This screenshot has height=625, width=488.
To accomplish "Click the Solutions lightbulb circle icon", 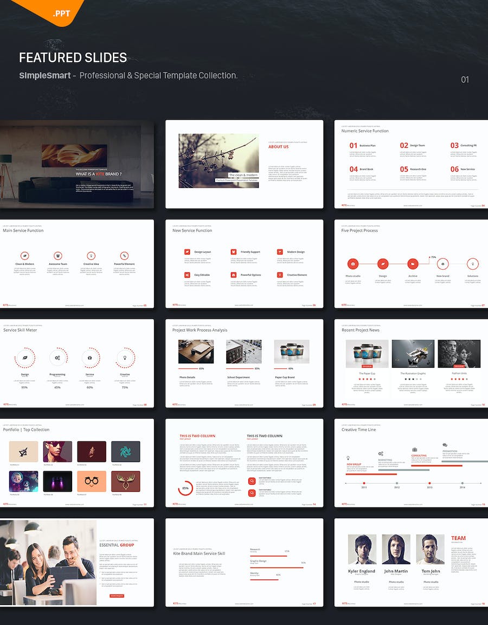I will [x=472, y=264].
